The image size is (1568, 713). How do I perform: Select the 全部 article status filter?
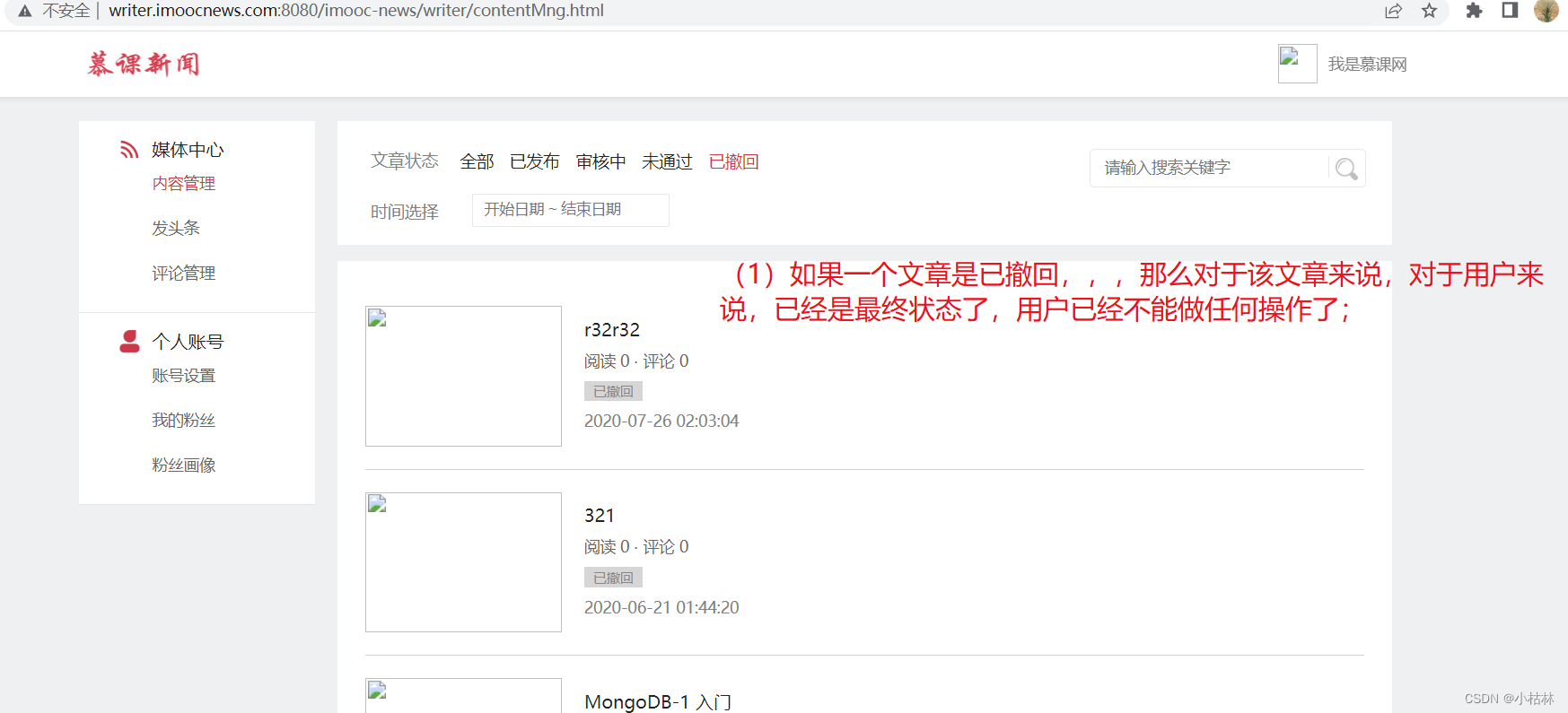pyautogui.click(x=477, y=161)
